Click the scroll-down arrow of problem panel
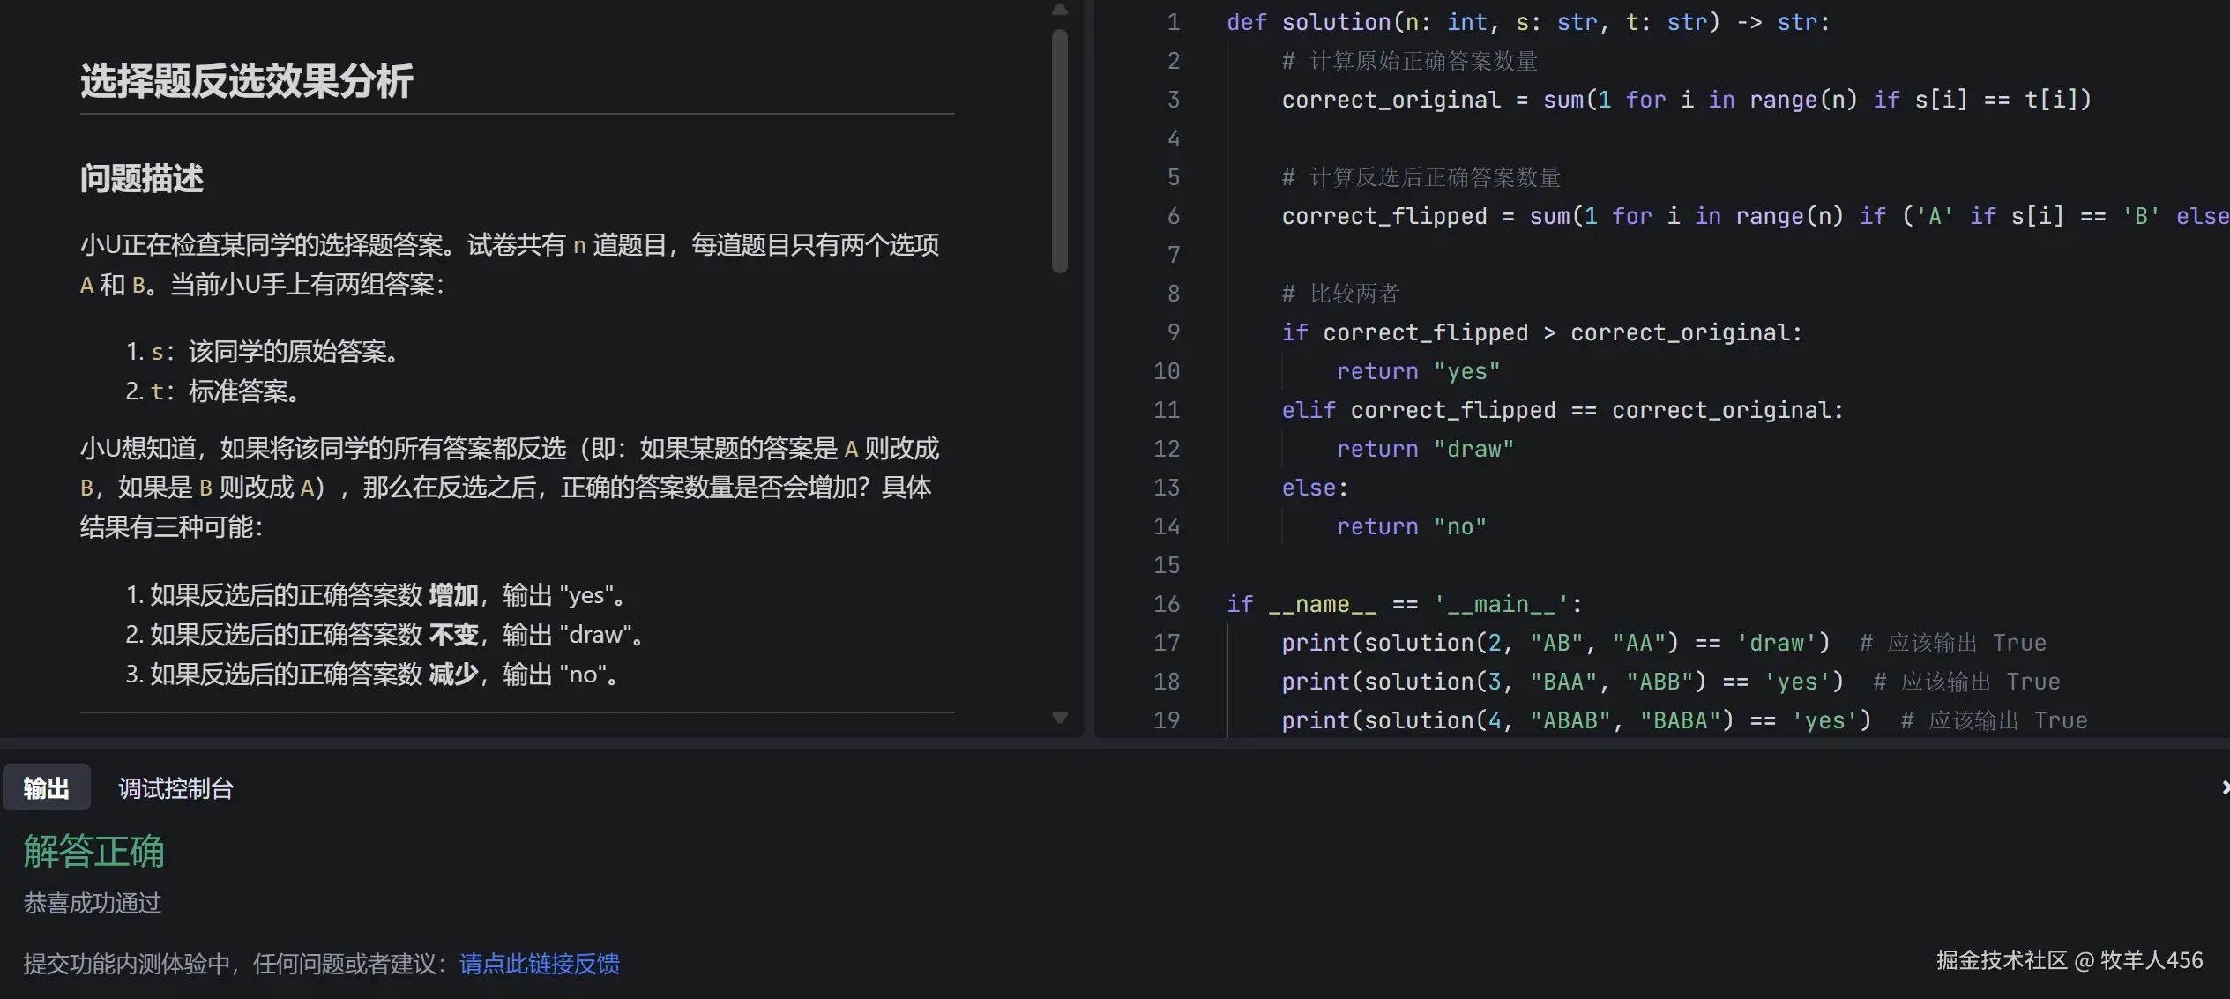Image resolution: width=2230 pixels, height=999 pixels. [1060, 718]
